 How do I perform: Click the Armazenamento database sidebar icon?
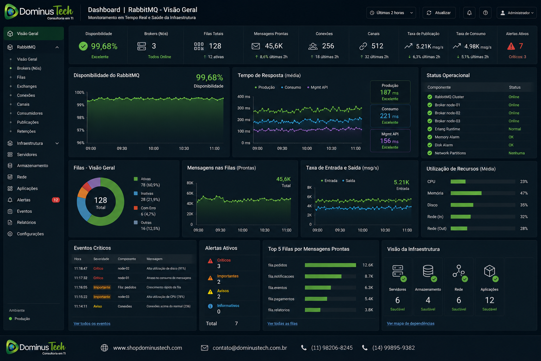(10, 166)
